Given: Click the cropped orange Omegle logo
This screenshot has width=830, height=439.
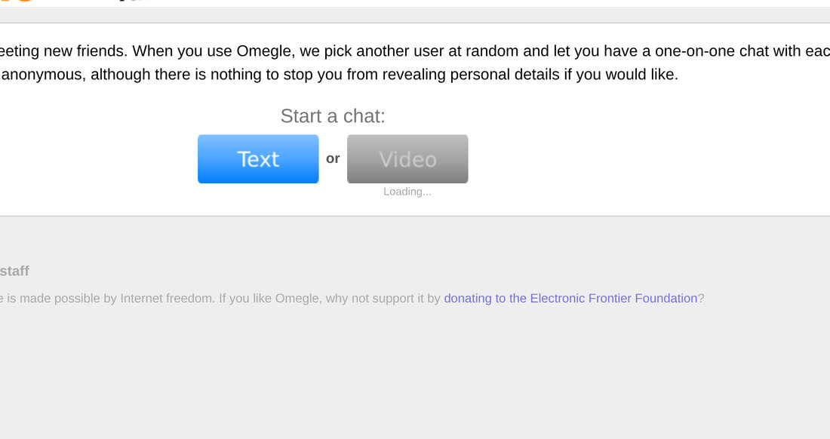Looking at the screenshot, I should (x=17, y=1).
